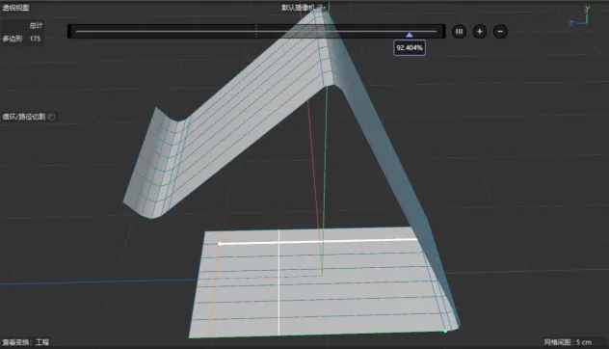Click the distribute cuts evenly icon
Screen dimensions: 609x349
point(459,32)
